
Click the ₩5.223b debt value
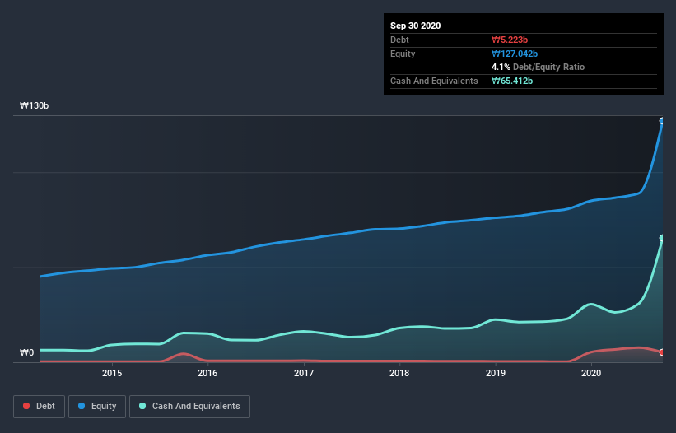pyautogui.click(x=510, y=40)
